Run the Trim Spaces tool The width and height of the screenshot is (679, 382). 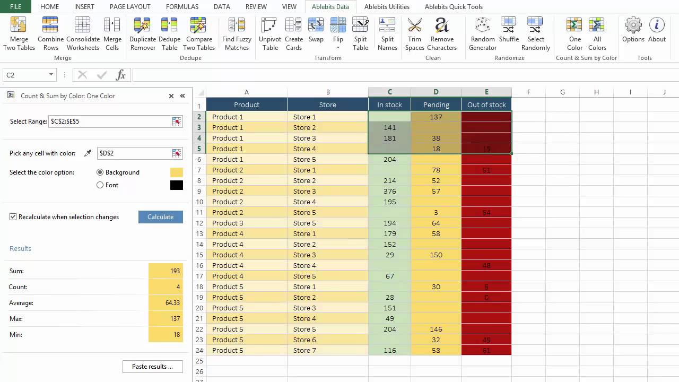pos(414,34)
